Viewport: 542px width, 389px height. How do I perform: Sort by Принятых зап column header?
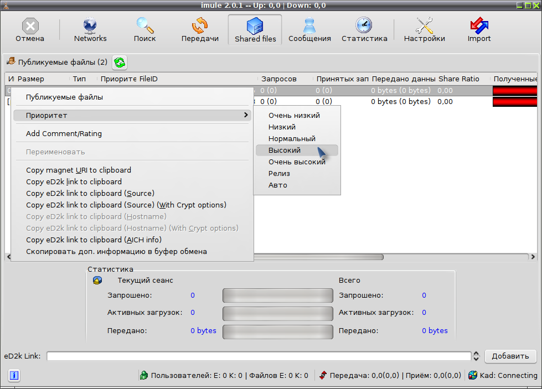point(341,79)
